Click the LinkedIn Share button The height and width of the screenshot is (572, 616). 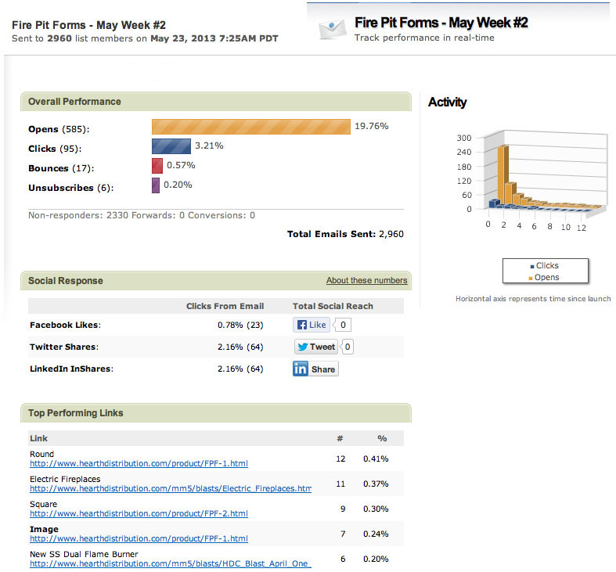point(315,369)
